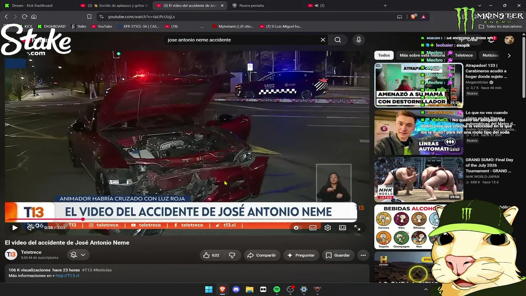Open the Brave Rewards triangle icon
This screenshot has width=526, height=296.
coord(423,16)
